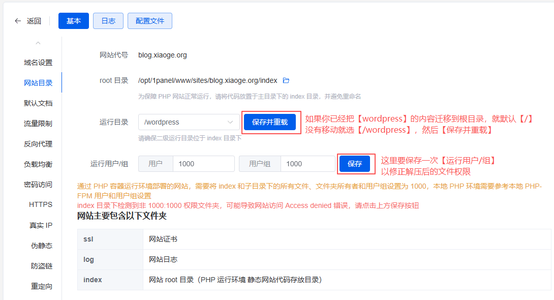
Task: Click the back arrow icon
Action: [18, 21]
